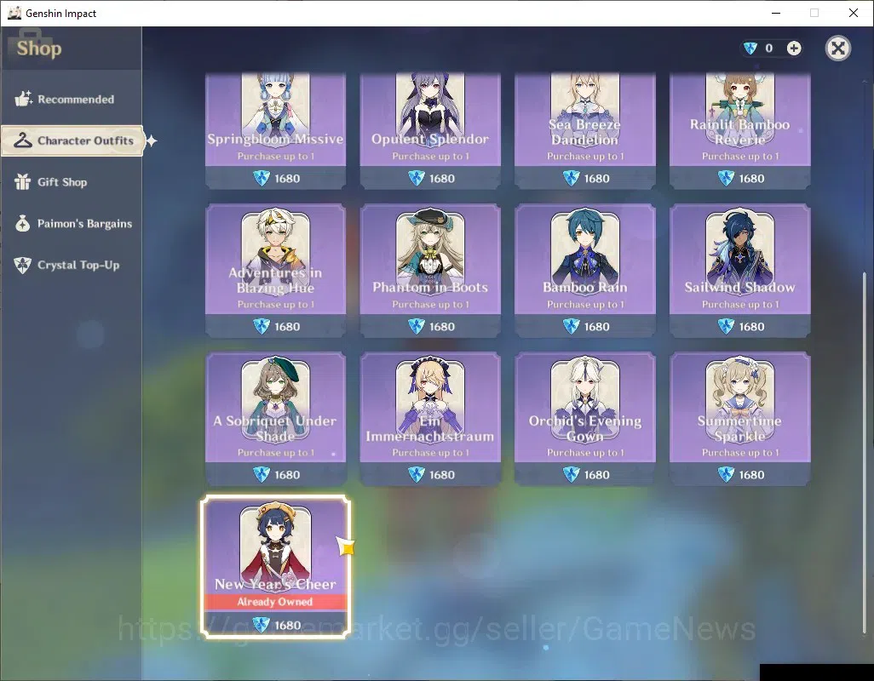Viewport: 874px width, 681px height.
Task: Click the crystal icon under Ein Immernachtstraum
Action: 417,474
